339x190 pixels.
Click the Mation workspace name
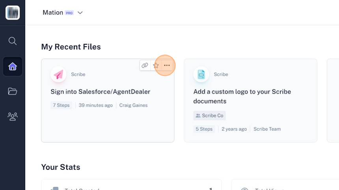(53, 13)
